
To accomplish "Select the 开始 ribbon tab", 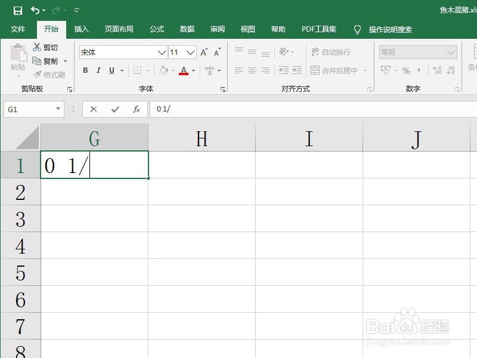I will pos(51,29).
